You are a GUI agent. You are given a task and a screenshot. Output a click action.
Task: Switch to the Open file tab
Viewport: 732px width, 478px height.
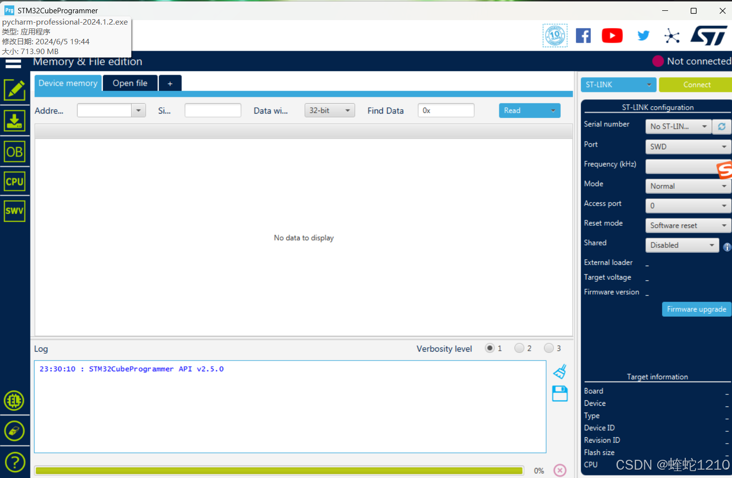pos(130,83)
